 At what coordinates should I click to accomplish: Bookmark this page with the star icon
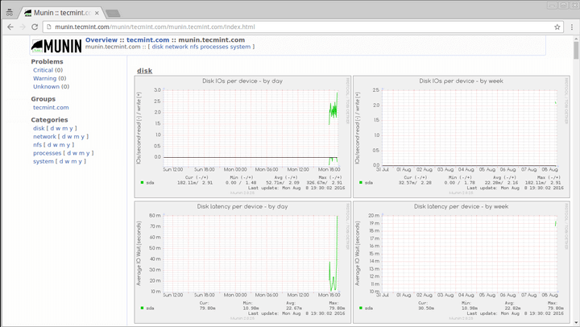click(x=557, y=27)
